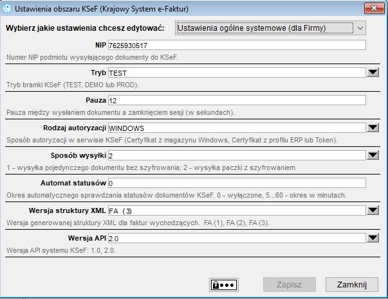Click the Tryb field showing TEST
Image resolution: width=388 pixels, height=299 pixels.
pos(237,73)
